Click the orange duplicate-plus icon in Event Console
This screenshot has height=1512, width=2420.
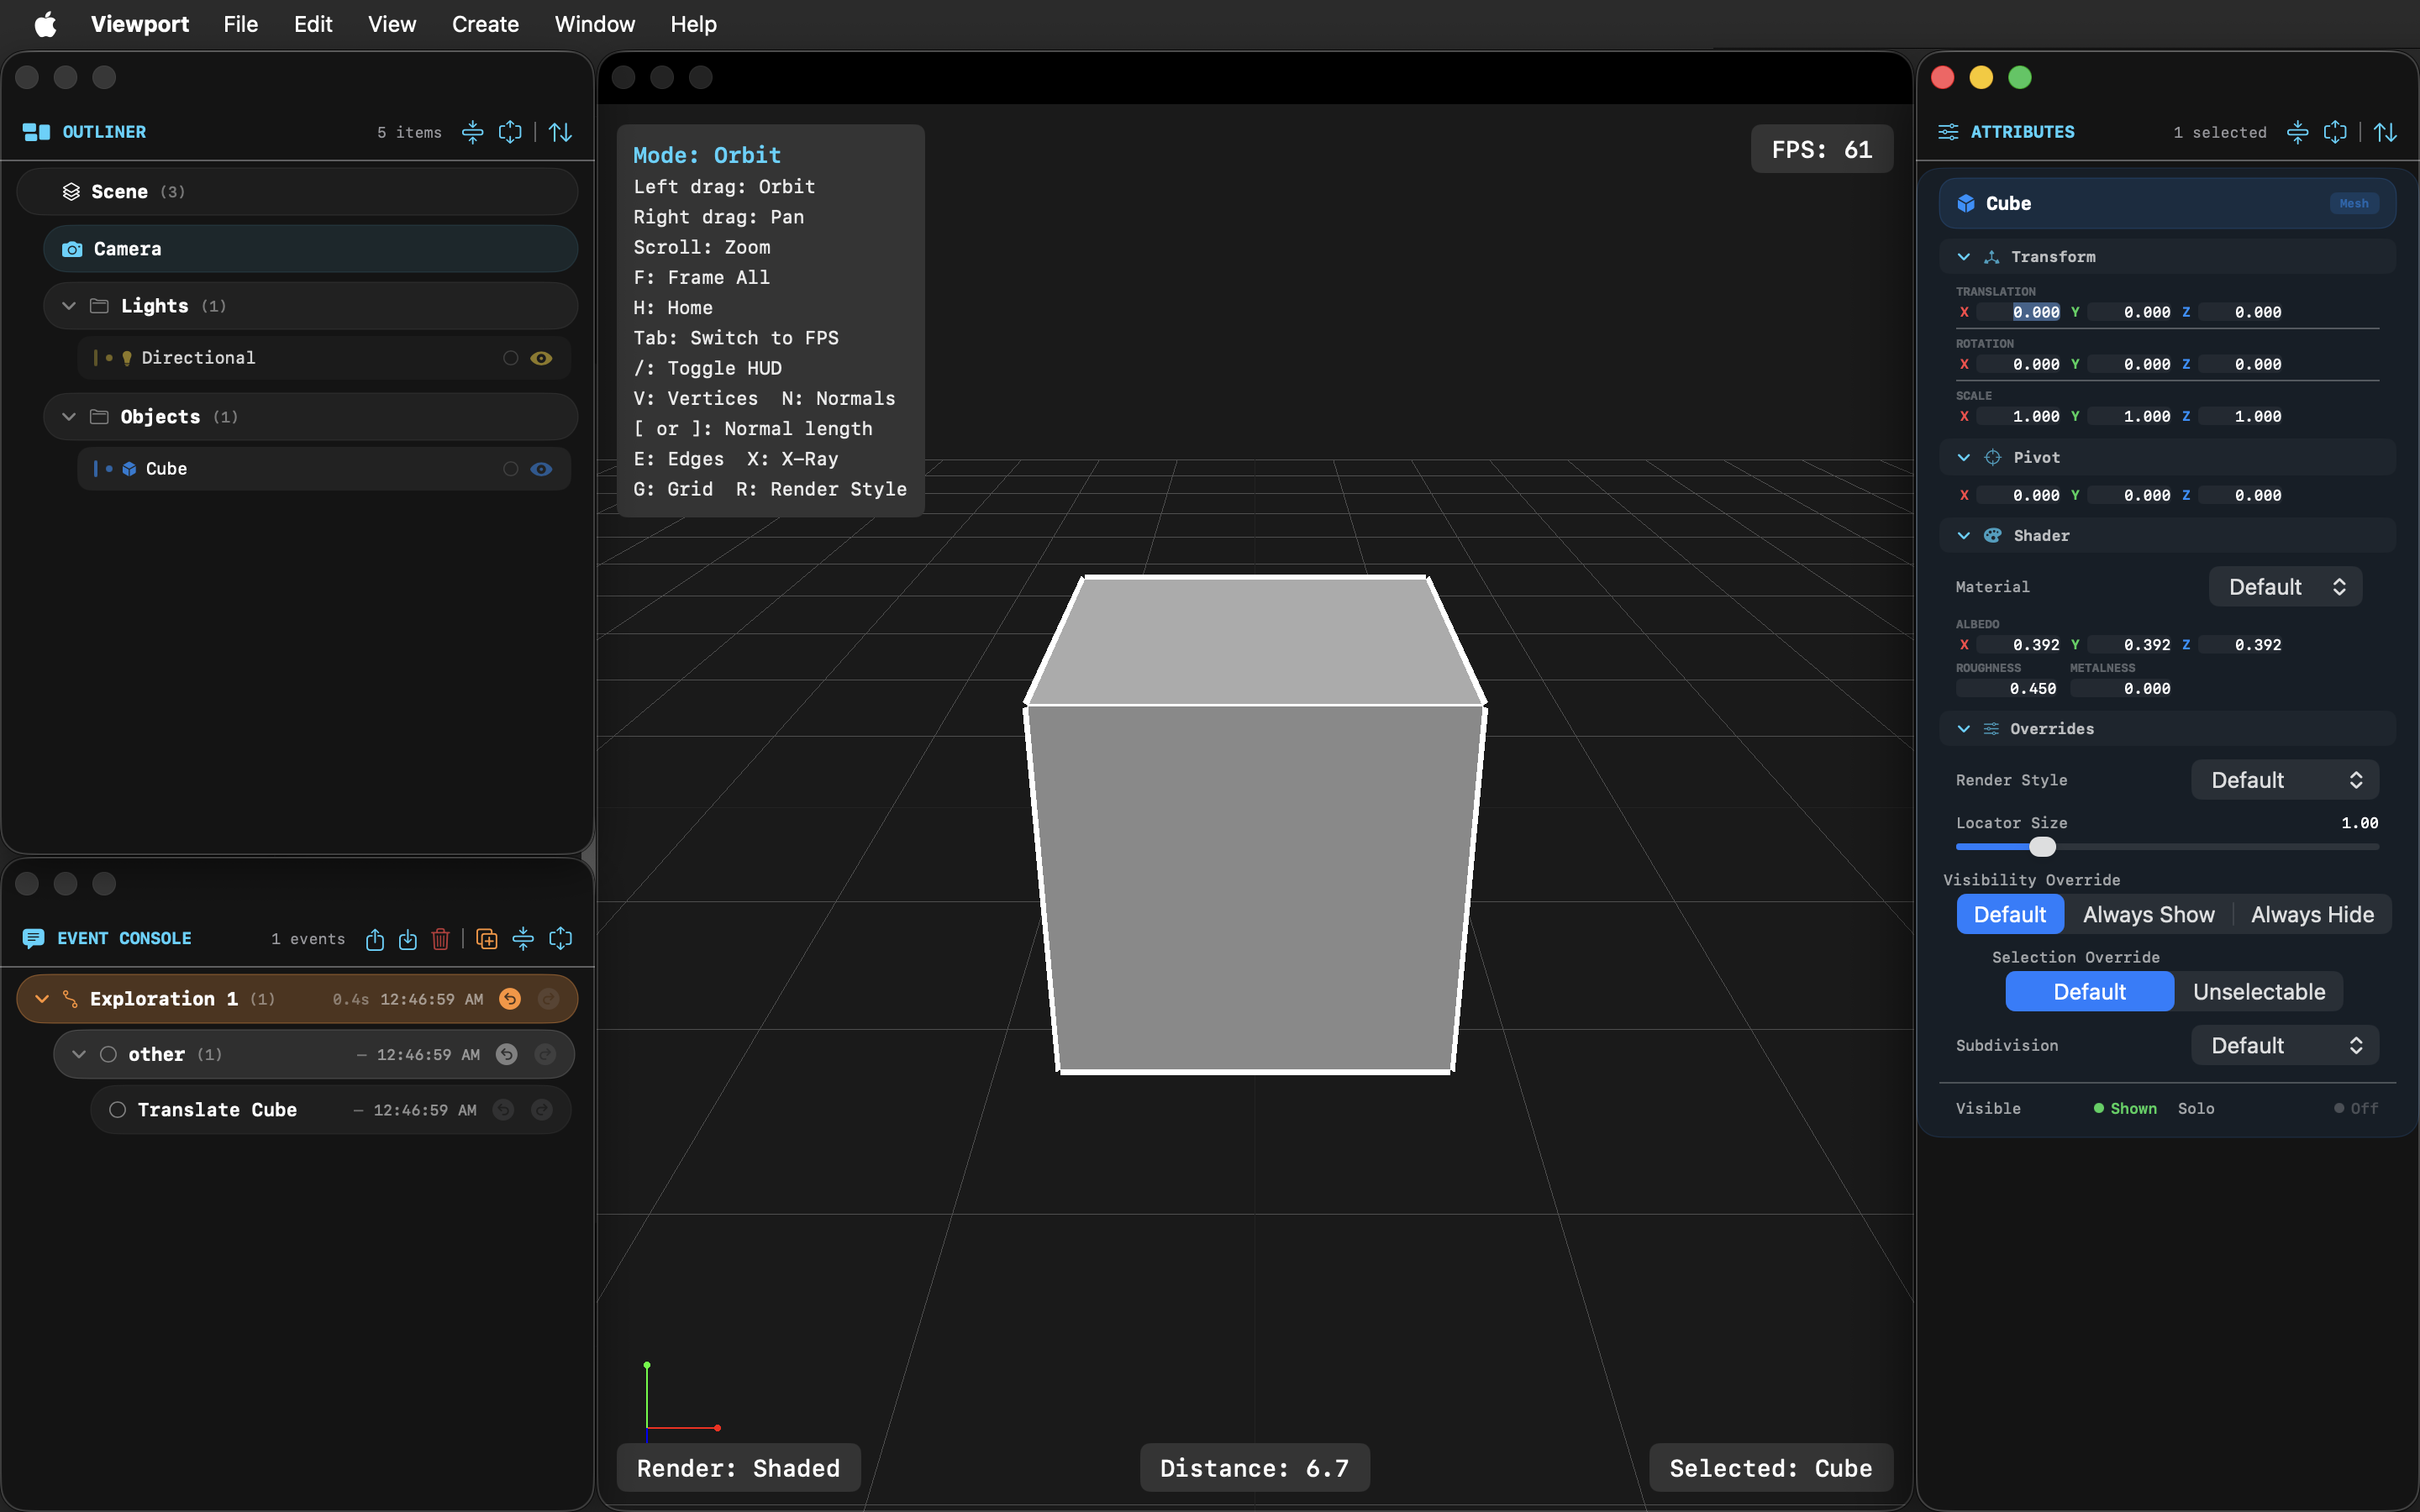click(487, 939)
